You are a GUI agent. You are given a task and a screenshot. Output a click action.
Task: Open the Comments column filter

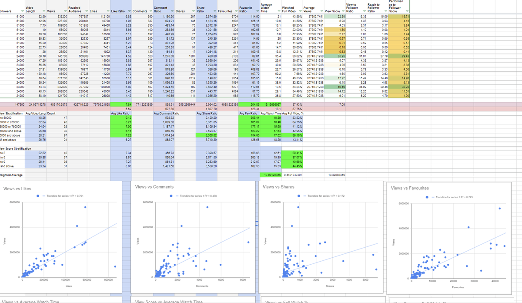(151, 11)
